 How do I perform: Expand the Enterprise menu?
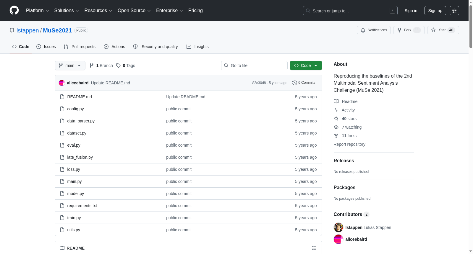pyautogui.click(x=169, y=11)
